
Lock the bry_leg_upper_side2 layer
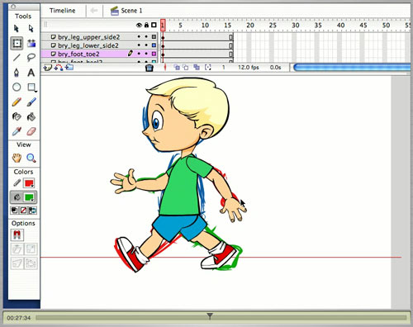tap(146, 36)
